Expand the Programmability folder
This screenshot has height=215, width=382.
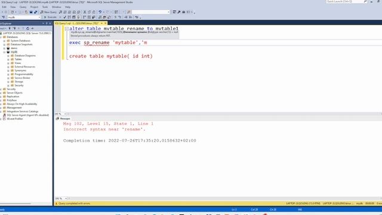coord(8,74)
